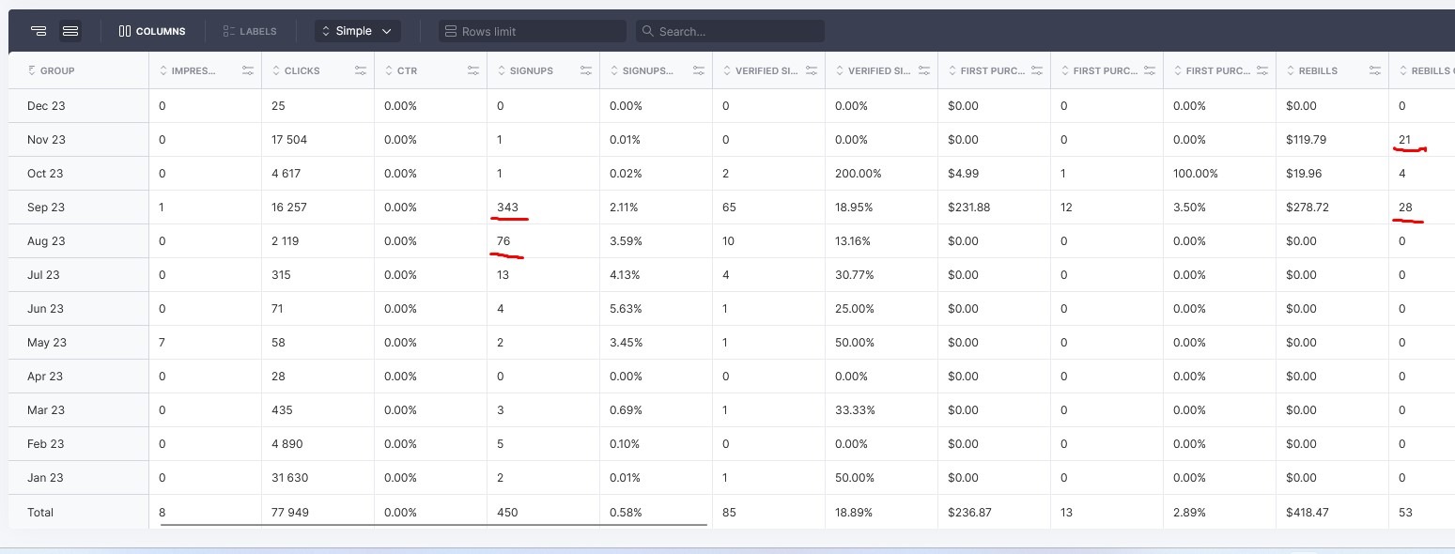Open filter settings for SIGNUPS count column
This screenshot has height=554, width=1455.
click(586, 70)
